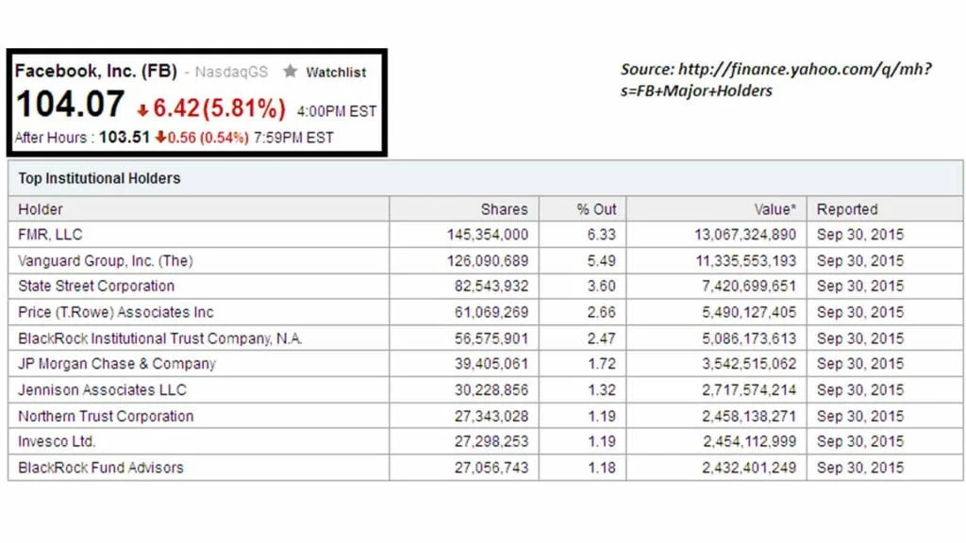Image resolution: width=966 pixels, height=543 pixels.
Task: Click the After Hours red down arrow
Action: (x=160, y=138)
